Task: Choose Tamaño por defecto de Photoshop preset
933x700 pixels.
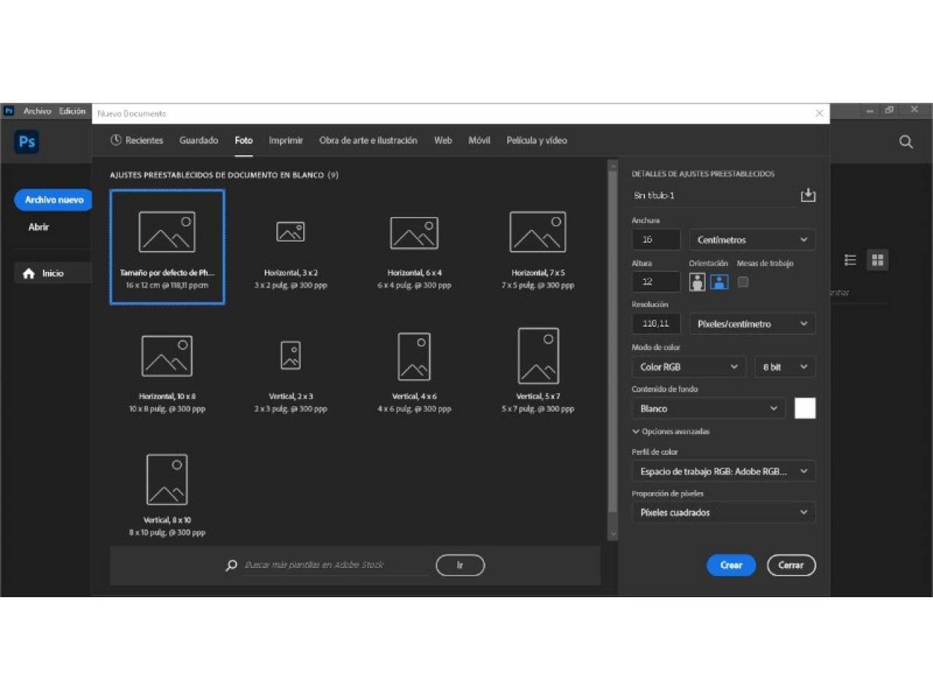Action: 167,247
